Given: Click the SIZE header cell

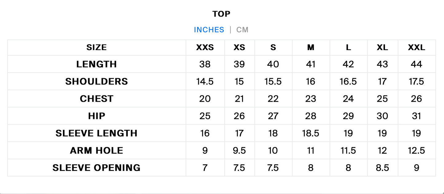Looking at the screenshot, I should pyautogui.click(x=96, y=48).
